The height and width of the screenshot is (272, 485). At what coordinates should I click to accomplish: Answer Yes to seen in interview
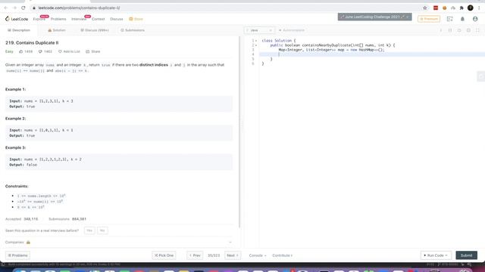[89, 230]
